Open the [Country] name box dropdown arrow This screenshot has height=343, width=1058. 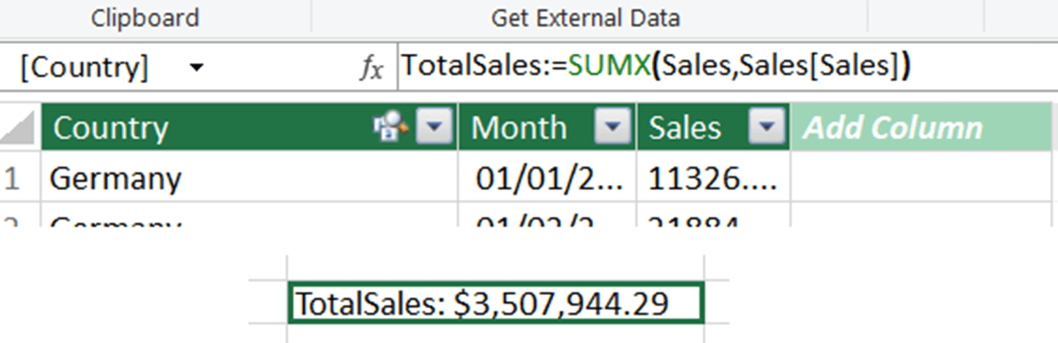coord(196,67)
